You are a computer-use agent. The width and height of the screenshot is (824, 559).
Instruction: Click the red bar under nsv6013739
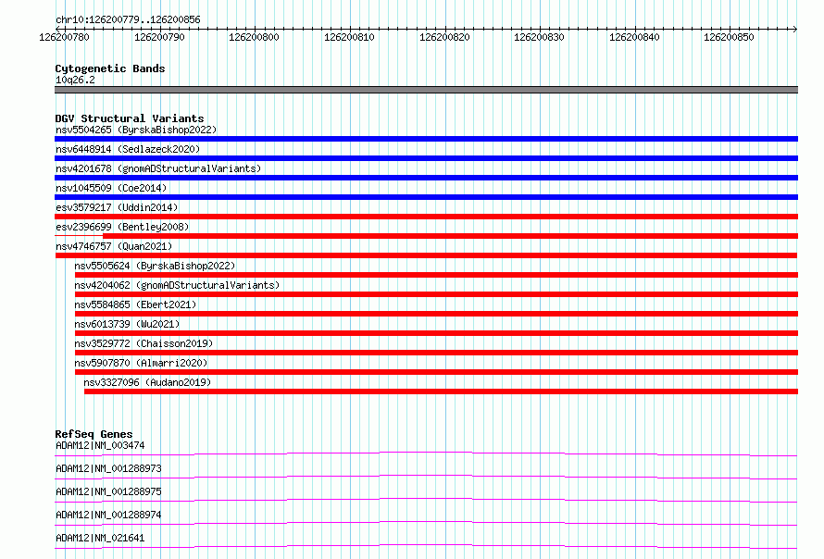coord(436,333)
